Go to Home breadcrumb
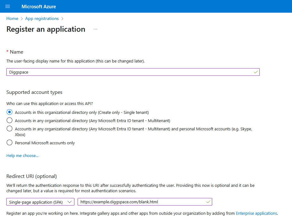Viewport: 292px width, 223px height. tap(12, 18)
